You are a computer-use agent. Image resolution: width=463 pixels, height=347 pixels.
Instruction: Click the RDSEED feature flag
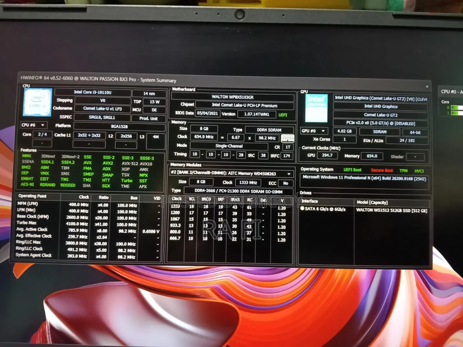point(68,185)
